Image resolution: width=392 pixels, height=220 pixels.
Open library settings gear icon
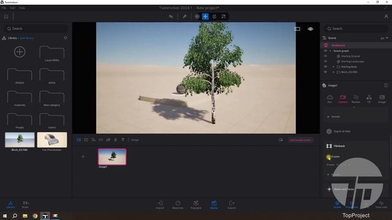(x=66, y=38)
